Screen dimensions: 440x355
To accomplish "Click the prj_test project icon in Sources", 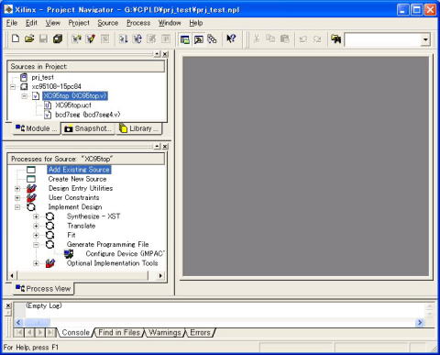I will [x=24, y=77].
